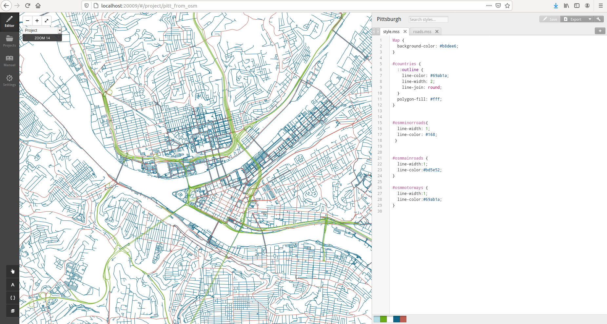Click the Export button

click(x=574, y=19)
